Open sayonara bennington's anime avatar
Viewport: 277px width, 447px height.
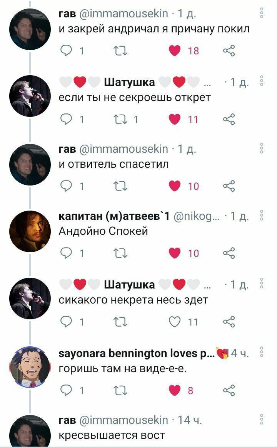click(x=30, y=367)
